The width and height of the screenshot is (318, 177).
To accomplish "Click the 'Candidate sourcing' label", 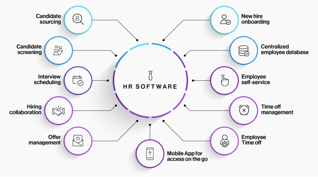I will (48, 19).
